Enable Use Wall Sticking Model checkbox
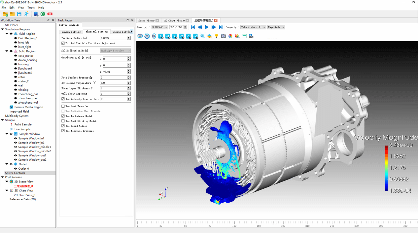This screenshot has width=418, height=233. tap(63, 121)
